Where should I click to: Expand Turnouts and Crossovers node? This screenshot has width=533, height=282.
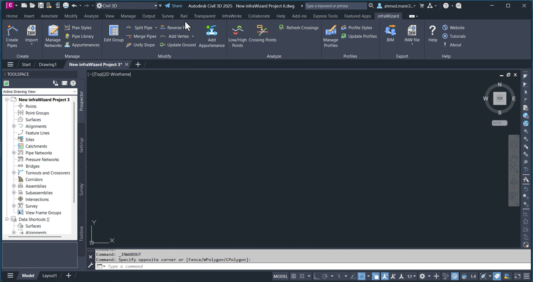(x=14, y=173)
